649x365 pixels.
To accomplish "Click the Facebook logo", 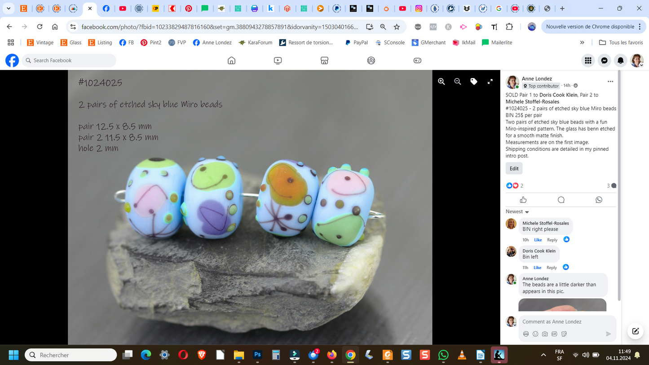I will (12, 60).
